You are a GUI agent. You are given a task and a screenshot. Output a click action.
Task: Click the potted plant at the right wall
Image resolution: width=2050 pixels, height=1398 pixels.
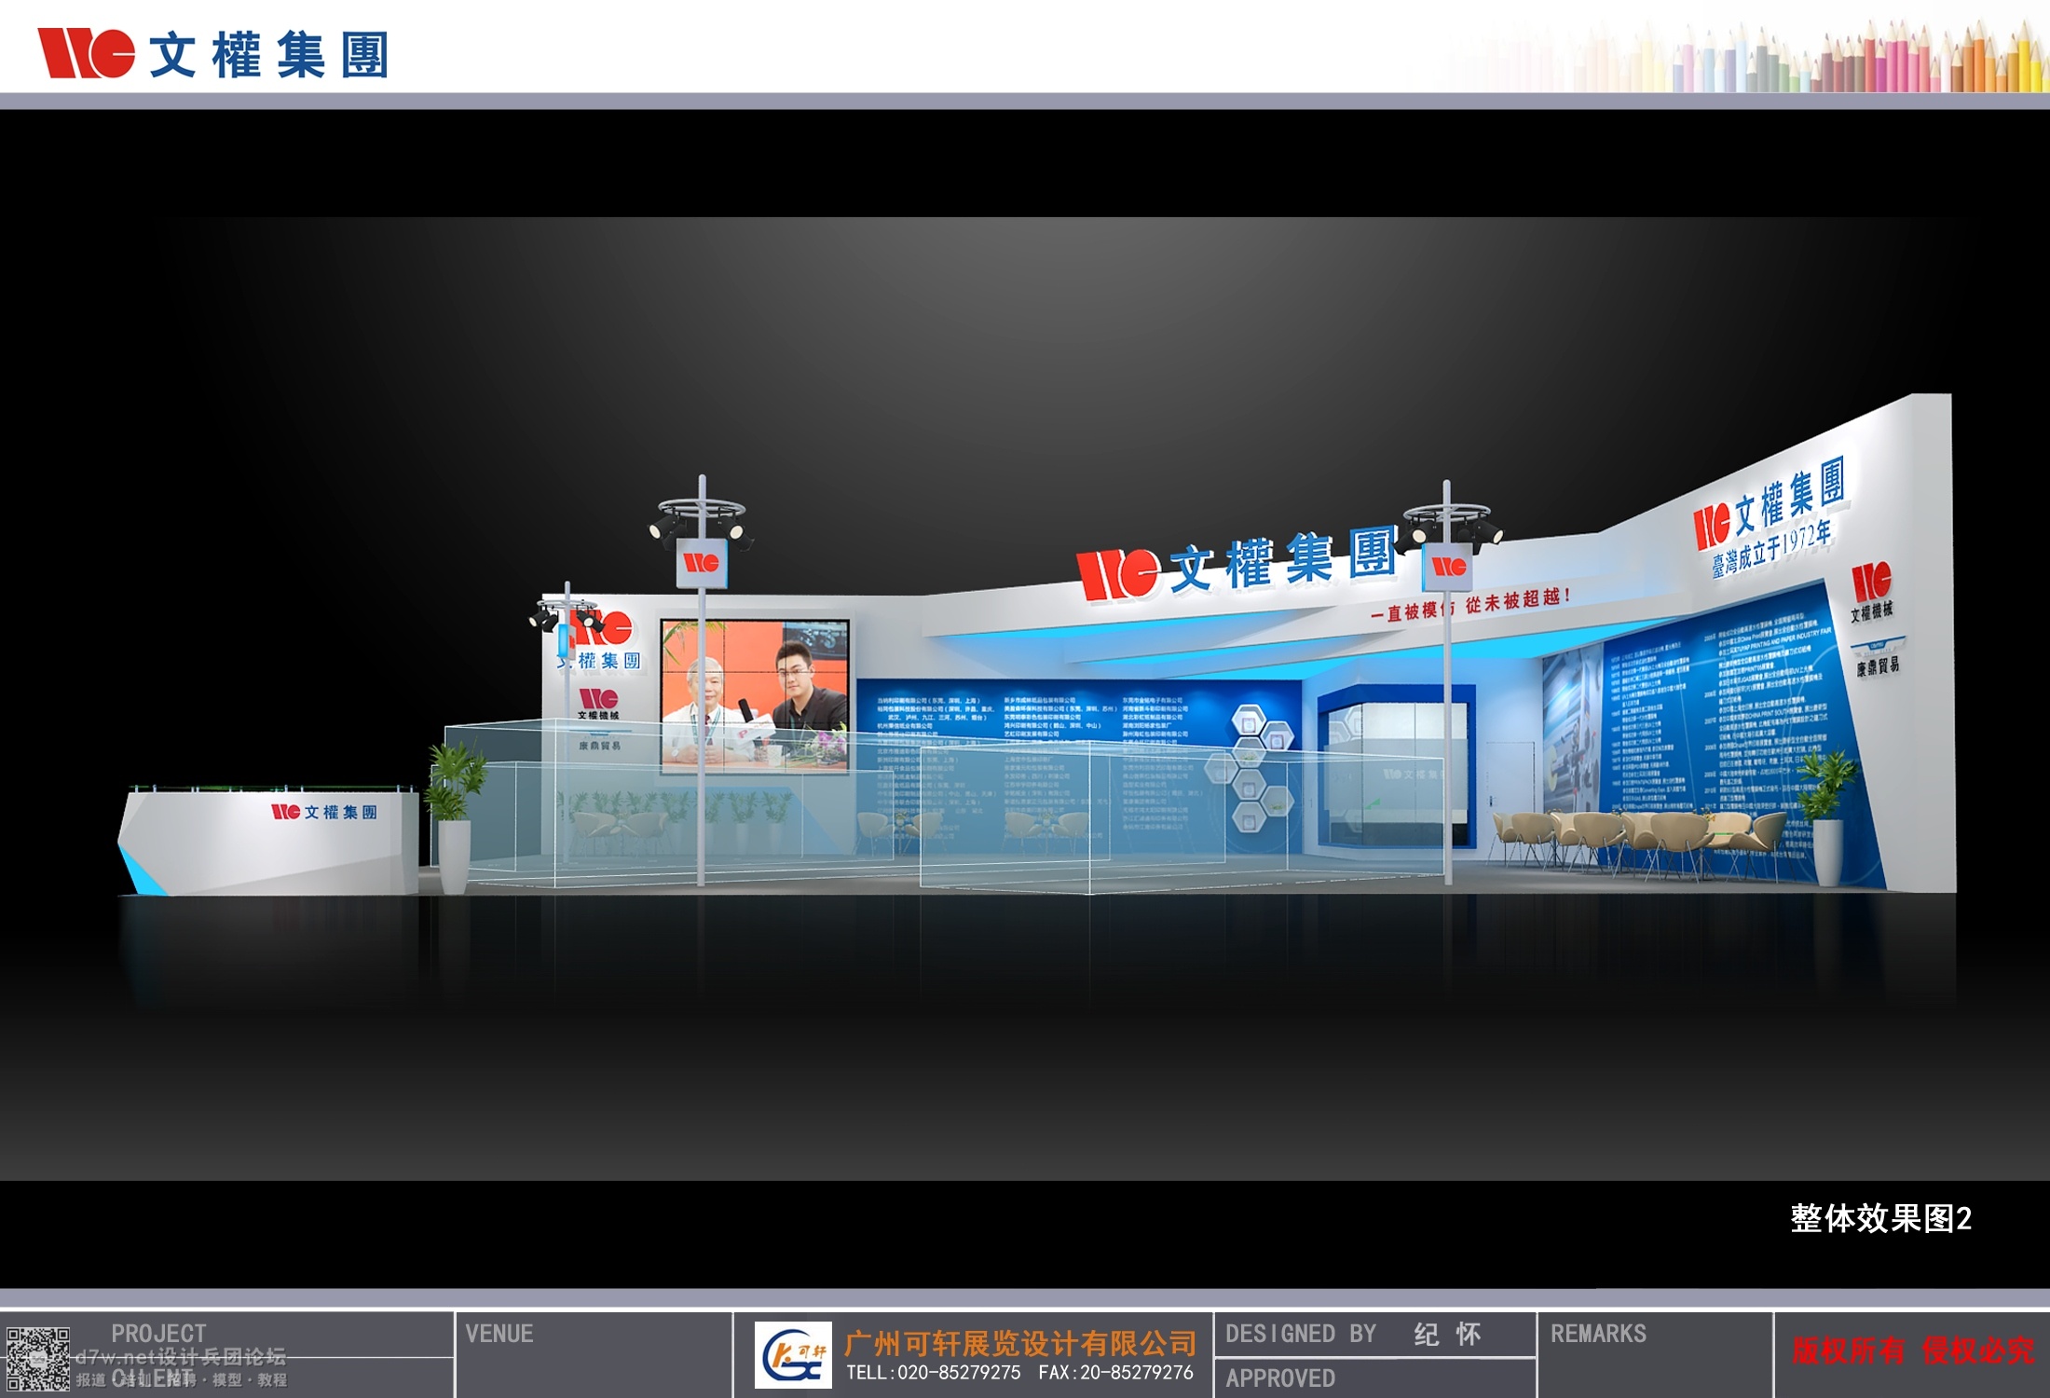[1827, 816]
